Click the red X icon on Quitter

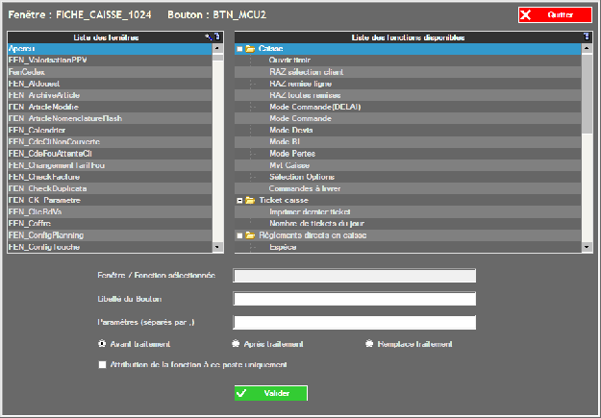(527, 15)
